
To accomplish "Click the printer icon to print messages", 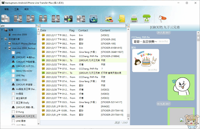I will pos(134,19).
